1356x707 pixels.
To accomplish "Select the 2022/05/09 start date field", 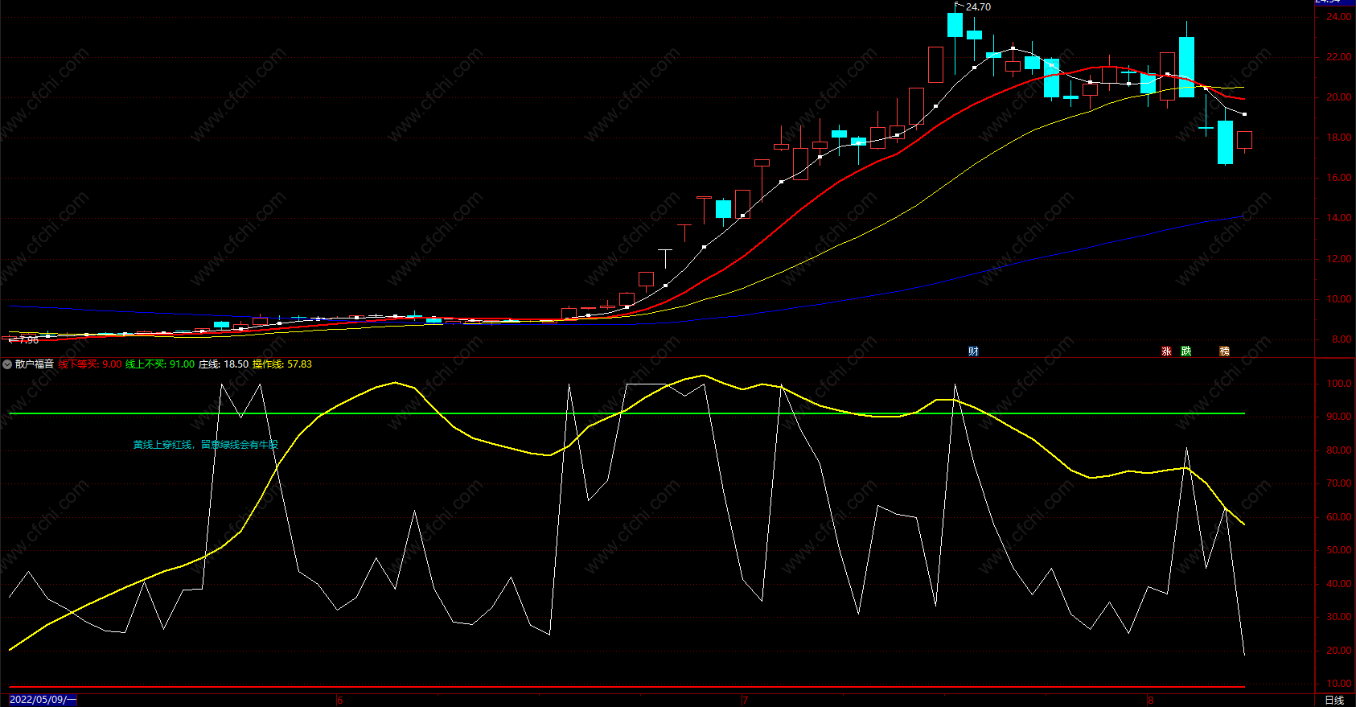I will click(x=43, y=700).
